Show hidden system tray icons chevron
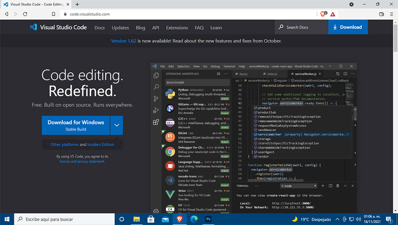The width and height of the screenshot is (398, 225). (337, 219)
